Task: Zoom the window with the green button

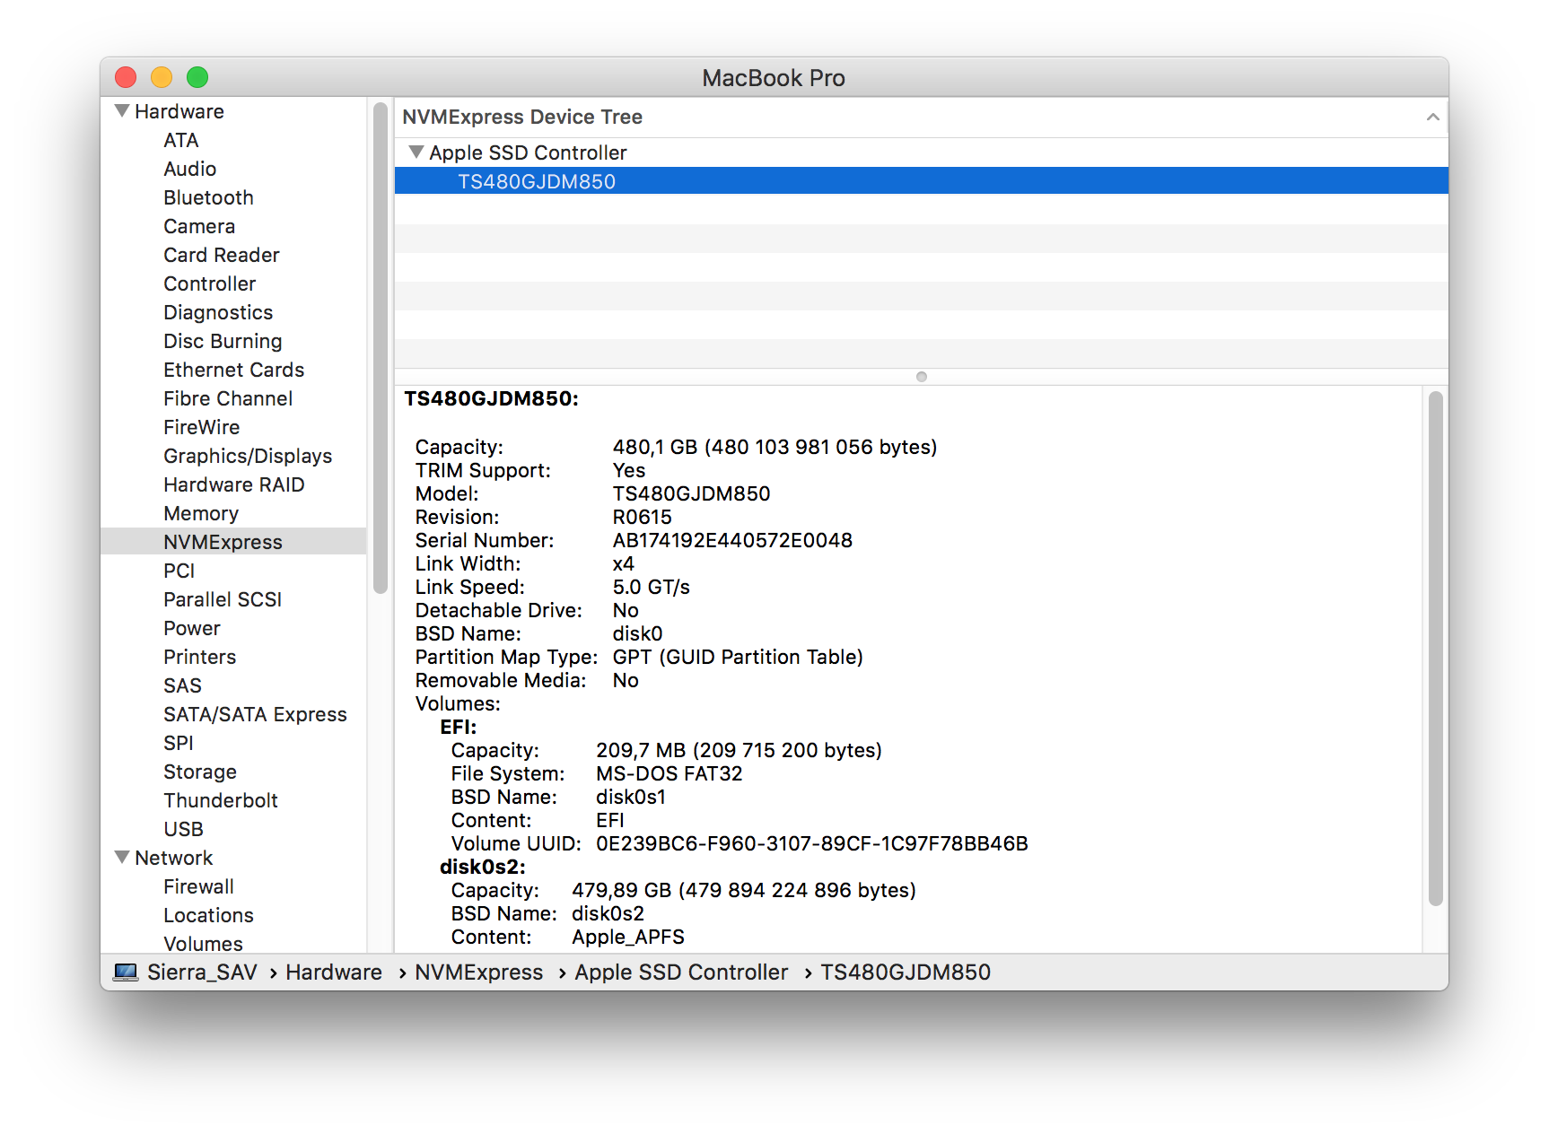Action: coord(197,77)
